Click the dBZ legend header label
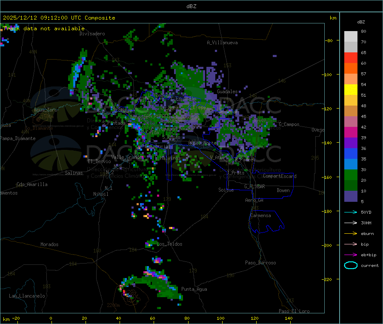Screen dimensions: 383x324 [x=361, y=22]
